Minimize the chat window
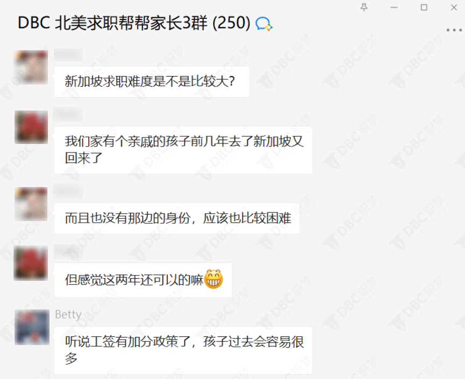 (x=394, y=8)
